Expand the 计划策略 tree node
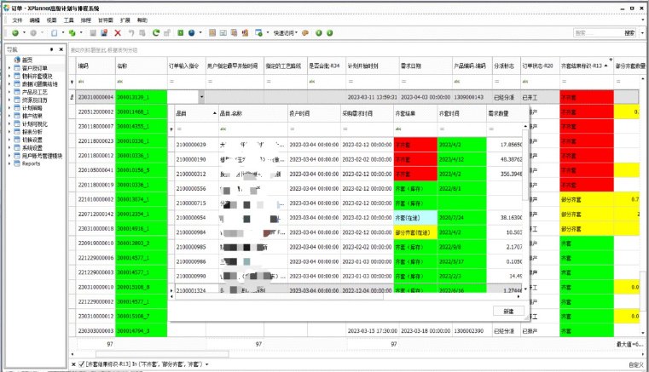Screen dimensions: 649x372 coord(9,107)
